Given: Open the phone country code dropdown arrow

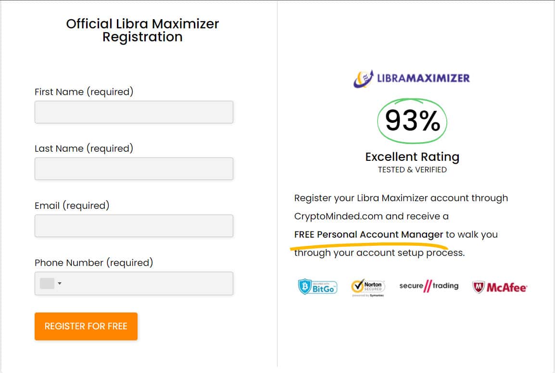Looking at the screenshot, I should tap(60, 283).
